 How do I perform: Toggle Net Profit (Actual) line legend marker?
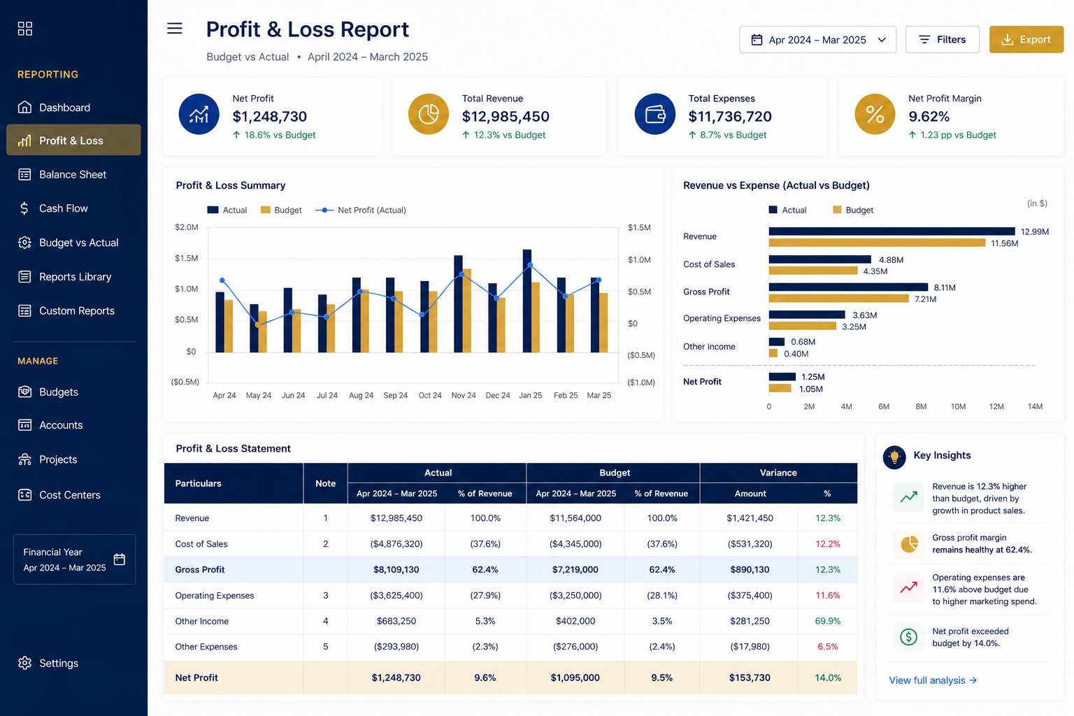pyautogui.click(x=324, y=210)
